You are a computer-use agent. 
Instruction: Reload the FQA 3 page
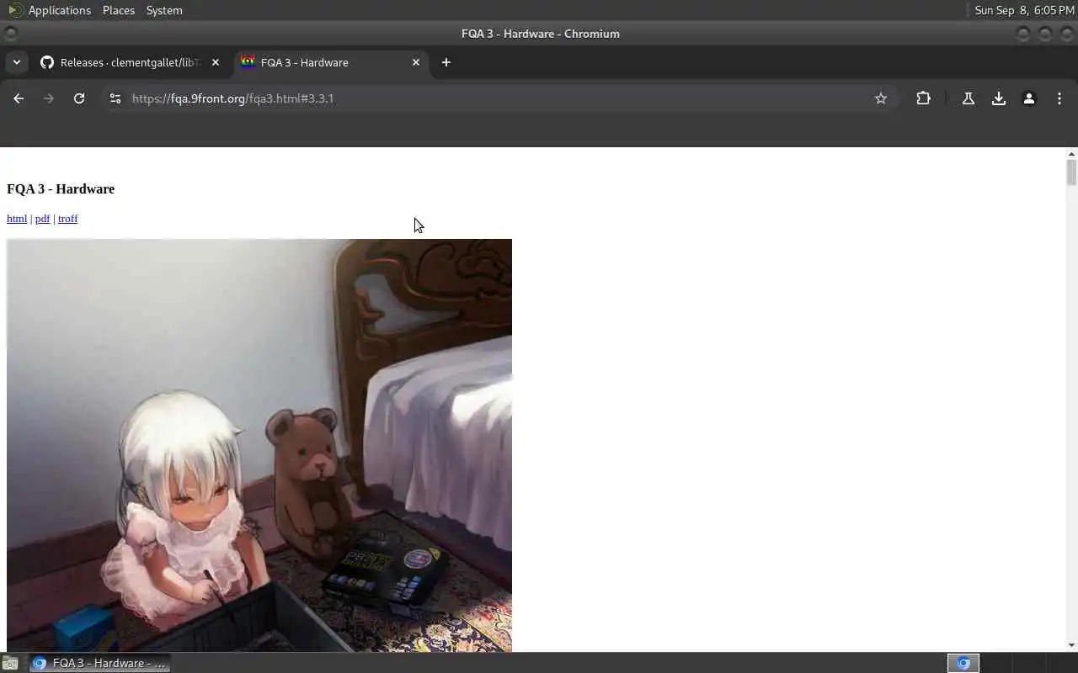79,98
